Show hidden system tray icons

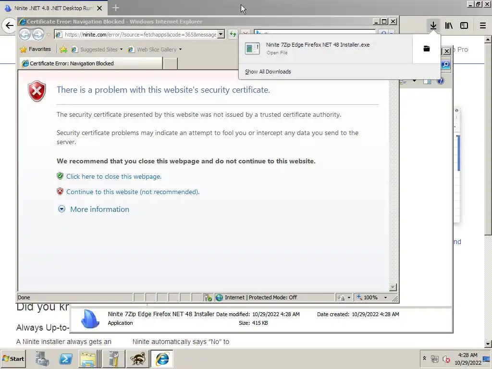[x=424, y=358]
